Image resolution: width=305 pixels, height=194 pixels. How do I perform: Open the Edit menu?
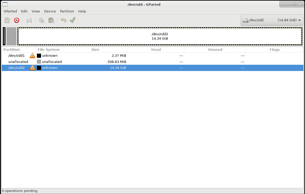(24, 11)
